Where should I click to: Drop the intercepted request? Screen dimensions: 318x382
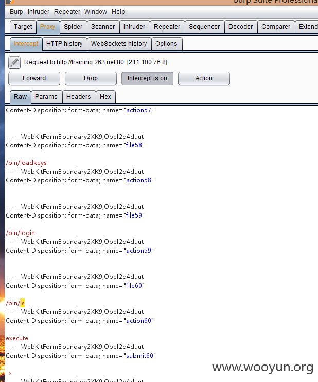point(91,78)
